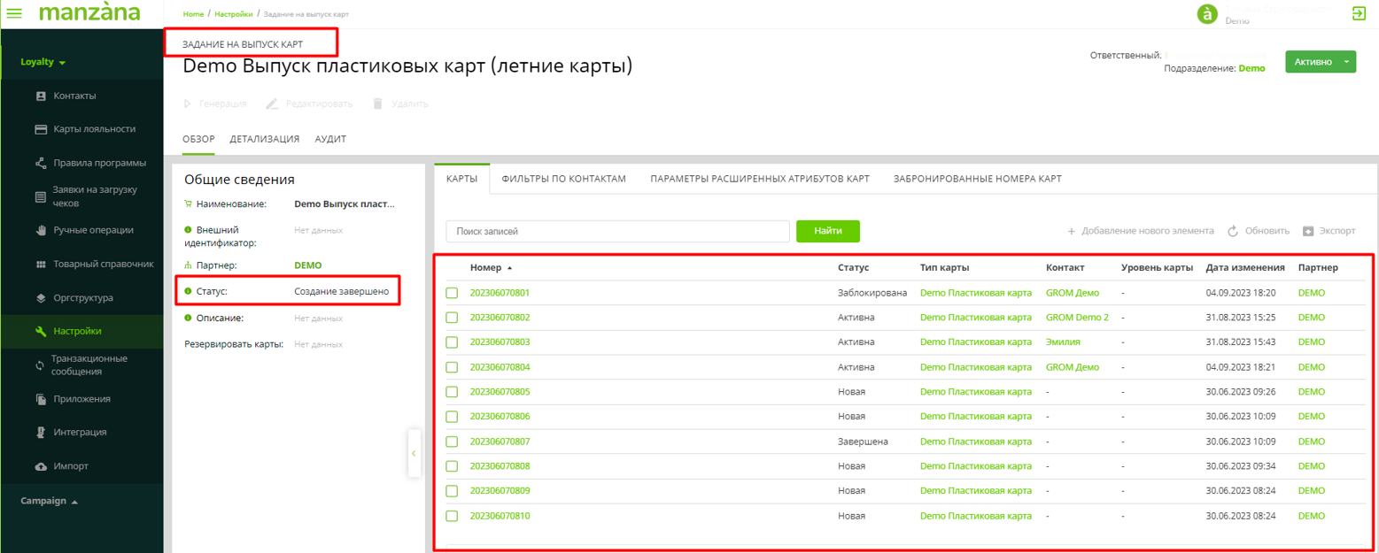Click the logout icon at top right
Viewport: 1379px width, 553px height.
coord(1359,13)
